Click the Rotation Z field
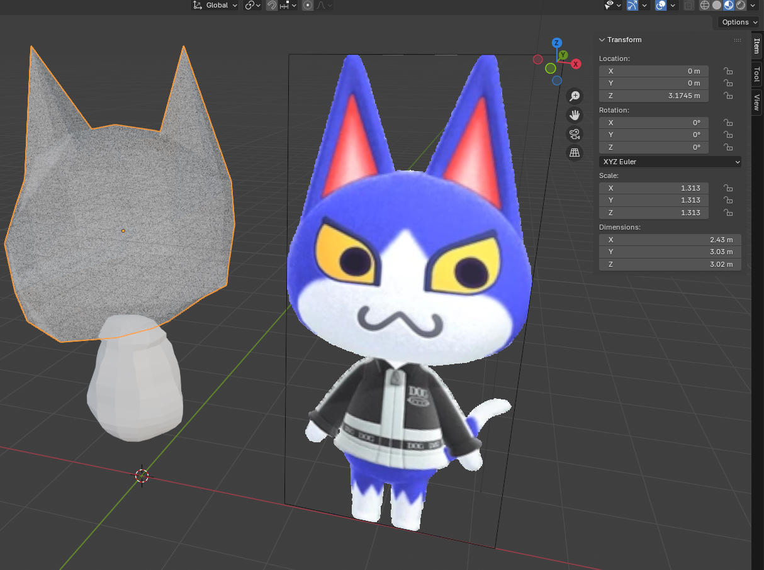 (x=654, y=147)
